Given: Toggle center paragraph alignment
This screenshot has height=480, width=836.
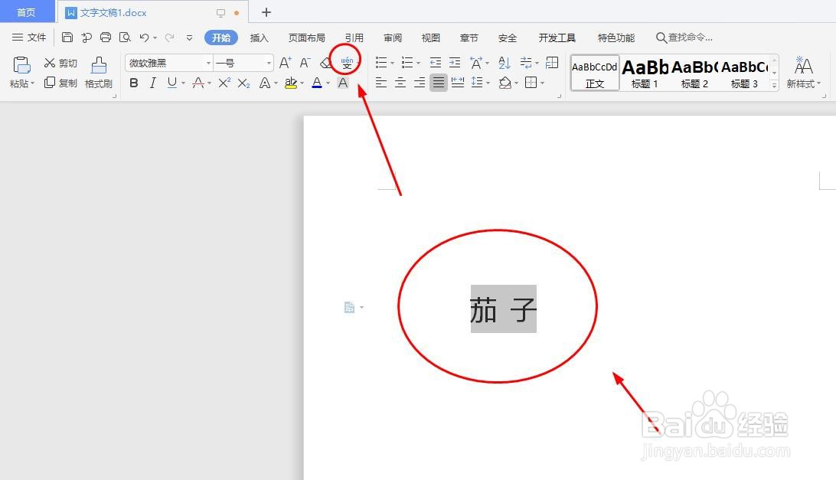Looking at the screenshot, I should (x=400, y=83).
